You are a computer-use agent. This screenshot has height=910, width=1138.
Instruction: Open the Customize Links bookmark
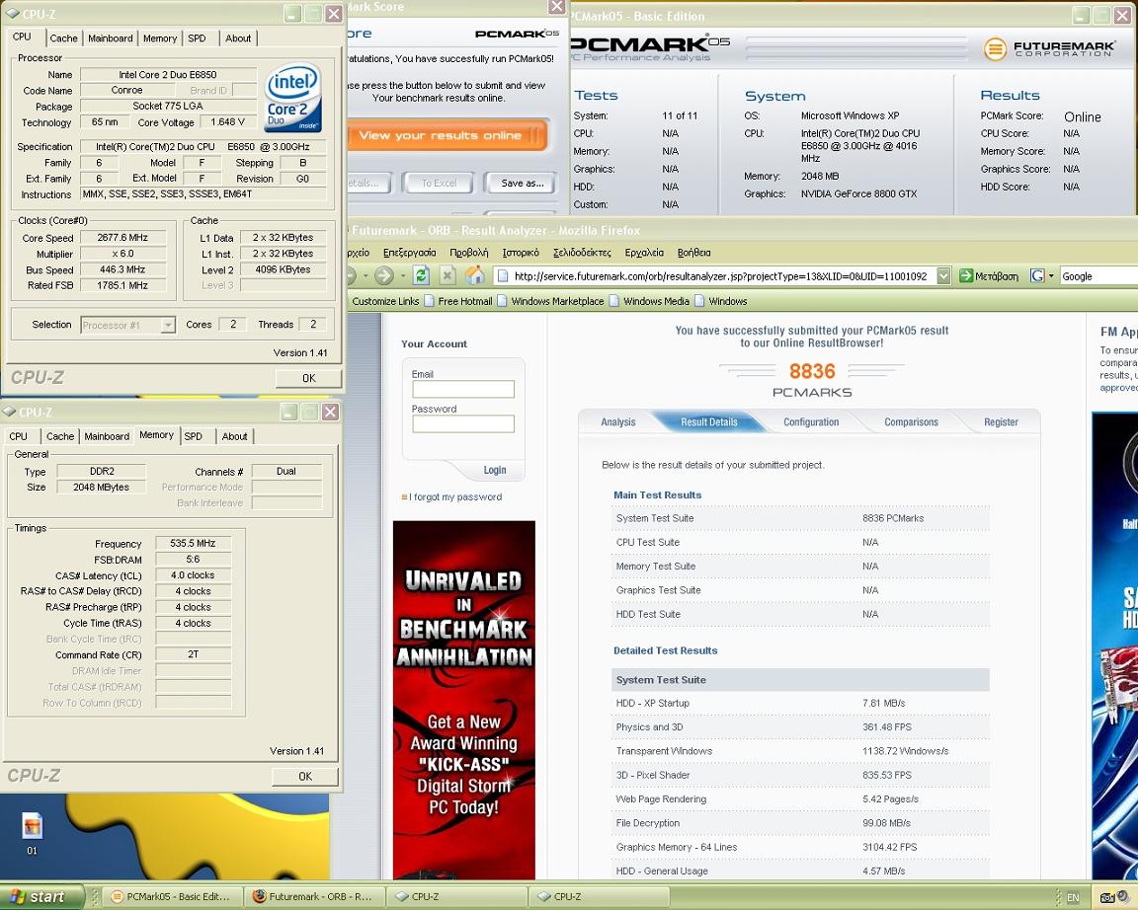(x=385, y=301)
